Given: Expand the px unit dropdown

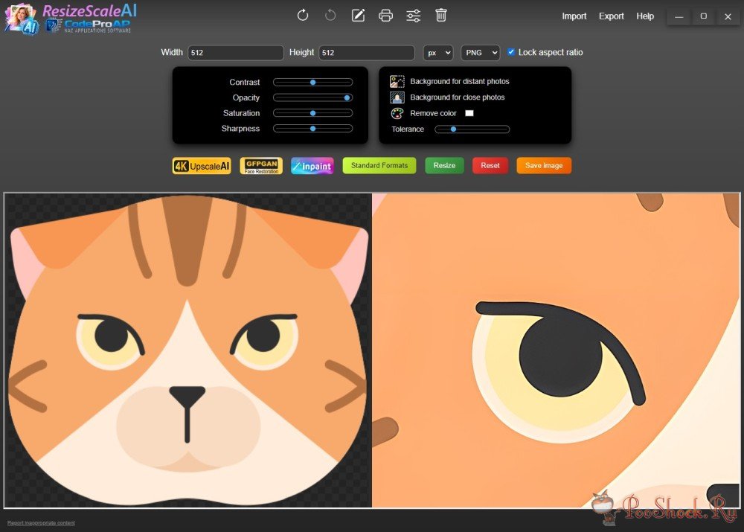Looking at the screenshot, I should pos(438,53).
